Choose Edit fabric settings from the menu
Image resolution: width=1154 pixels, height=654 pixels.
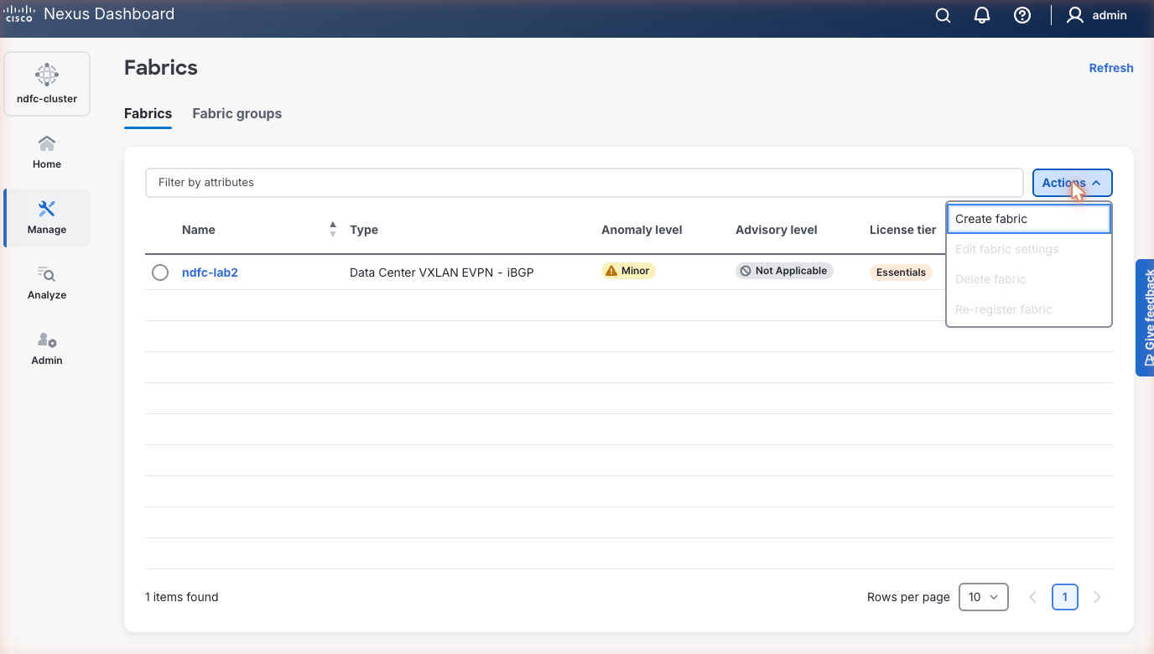(x=1029, y=249)
